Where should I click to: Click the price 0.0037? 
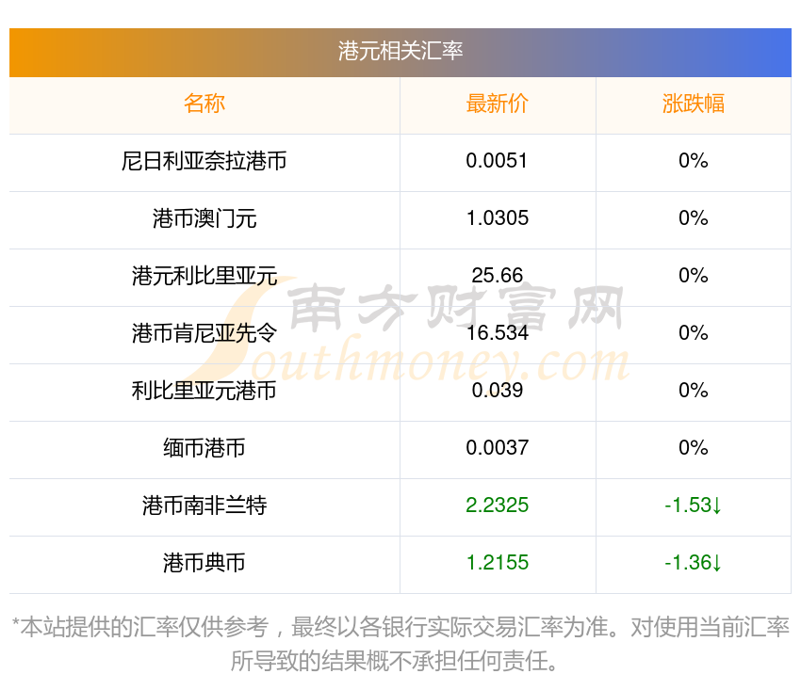point(497,448)
